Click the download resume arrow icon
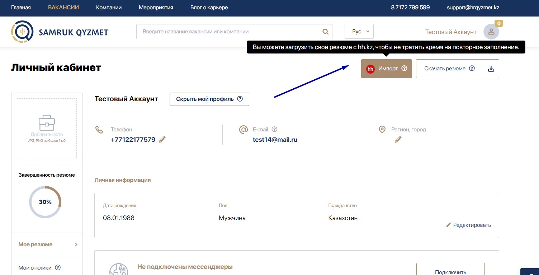The height and width of the screenshot is (275, 539). 491,69
